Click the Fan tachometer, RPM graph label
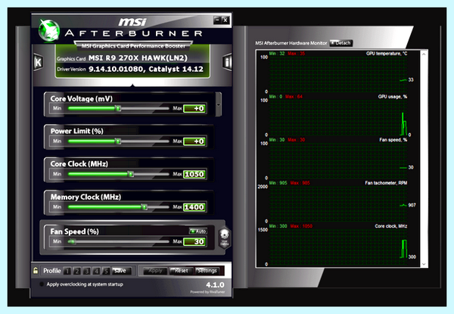The image size is (454, 314). [x=386, y=183]
